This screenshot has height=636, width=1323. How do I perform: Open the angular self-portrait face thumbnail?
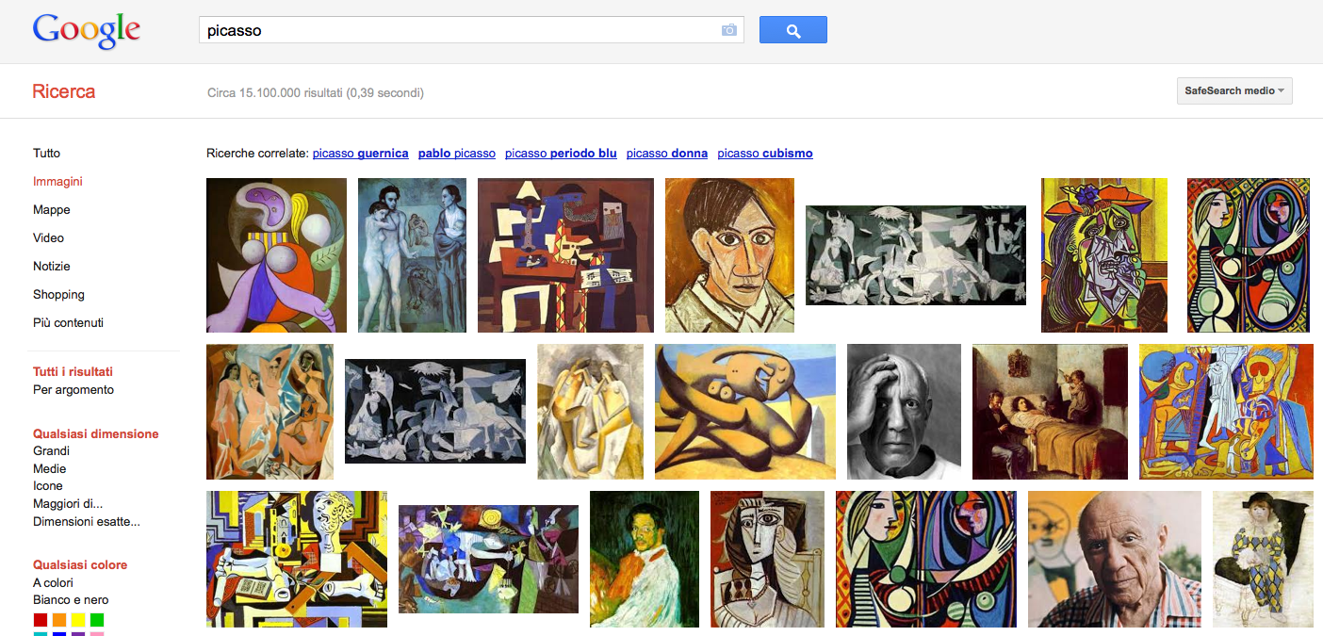(729, 255)
